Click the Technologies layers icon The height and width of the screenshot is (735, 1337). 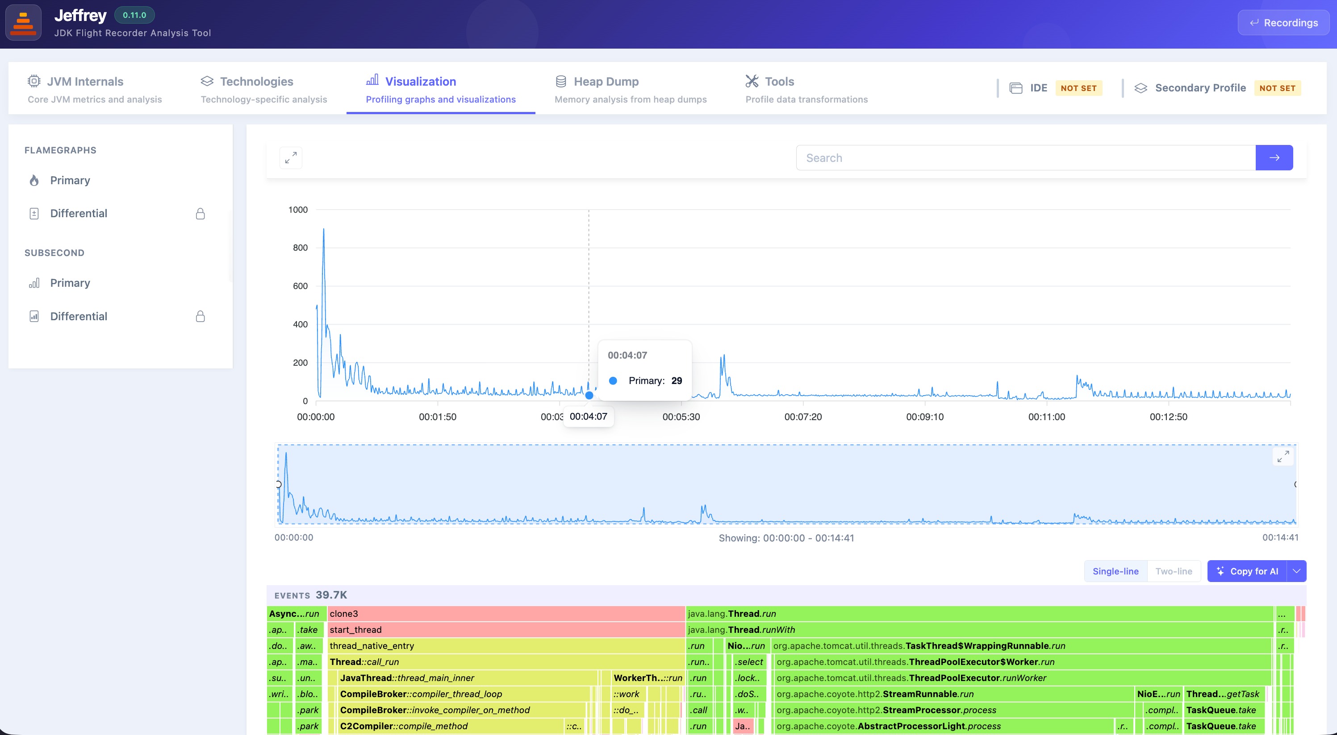click(207, 81)
